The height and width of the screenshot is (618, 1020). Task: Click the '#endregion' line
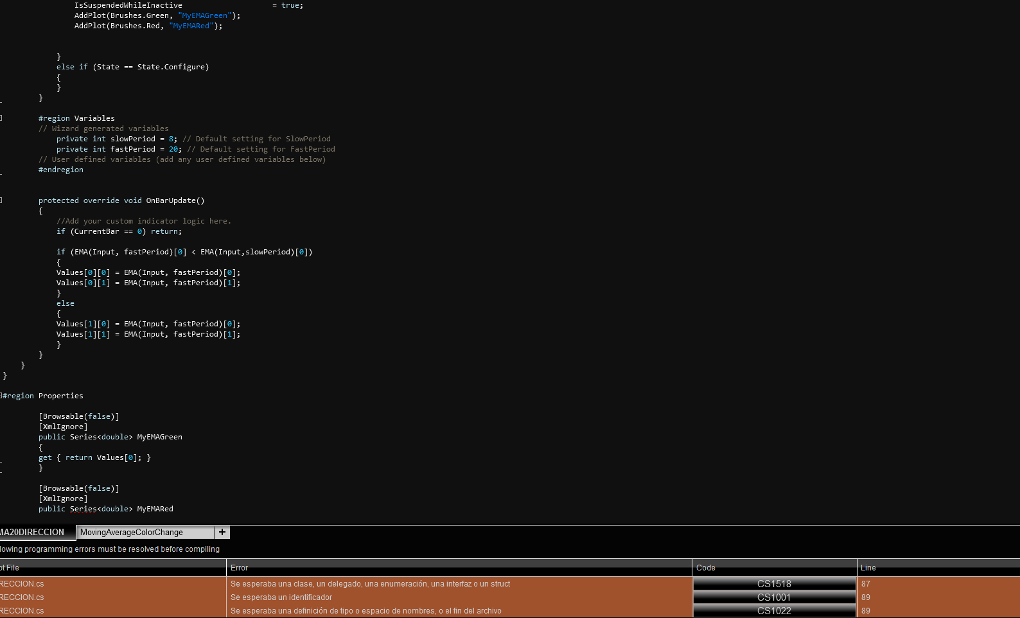pyautogui.click(x=61, y=170)
